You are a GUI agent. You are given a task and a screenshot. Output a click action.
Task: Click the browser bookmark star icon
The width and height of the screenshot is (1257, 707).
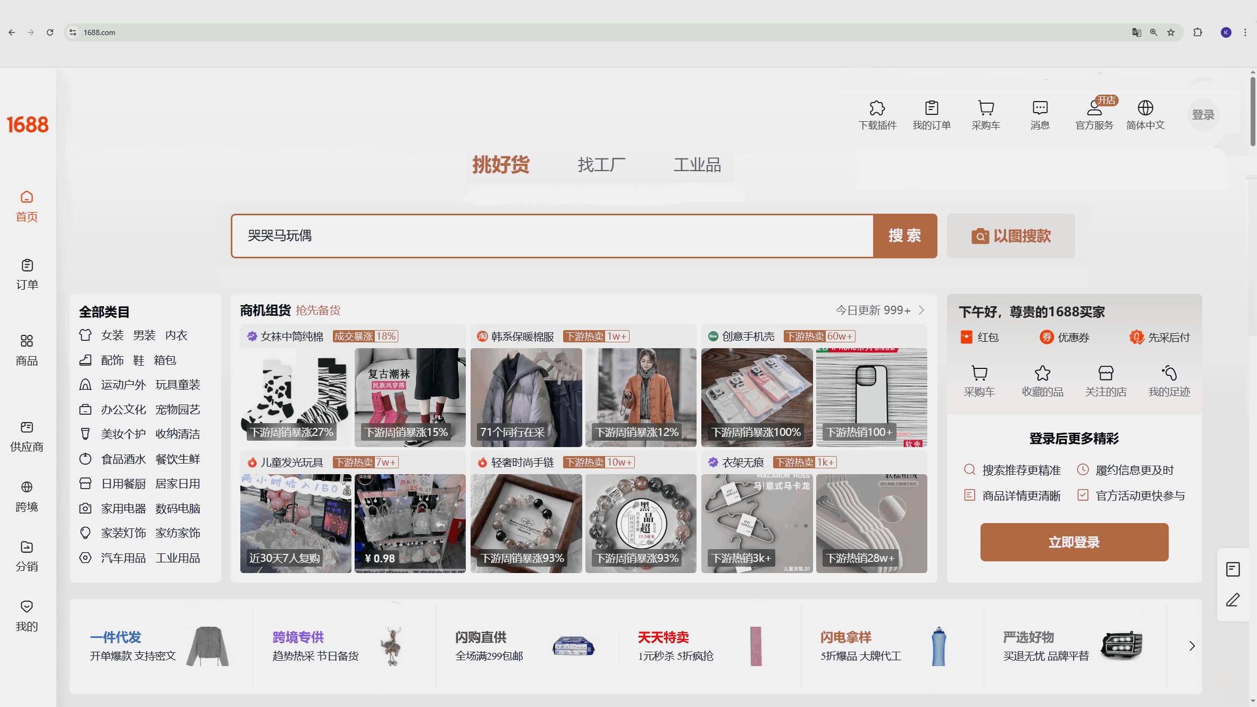pos(1171,32)
